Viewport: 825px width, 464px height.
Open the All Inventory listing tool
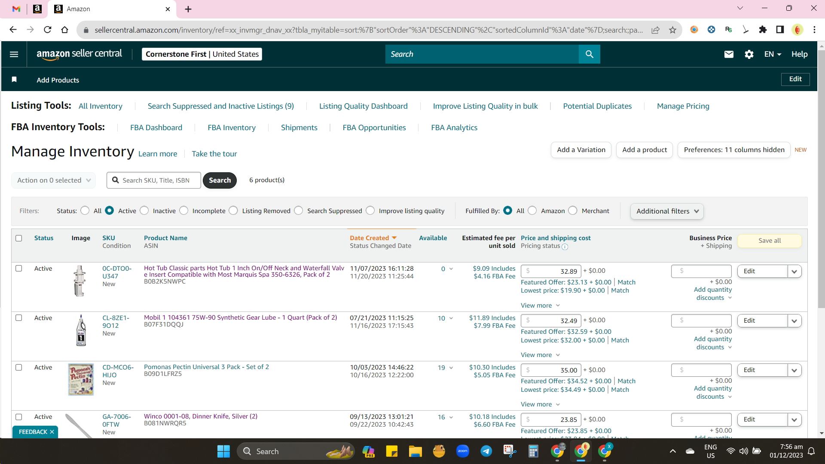point(101,106)
